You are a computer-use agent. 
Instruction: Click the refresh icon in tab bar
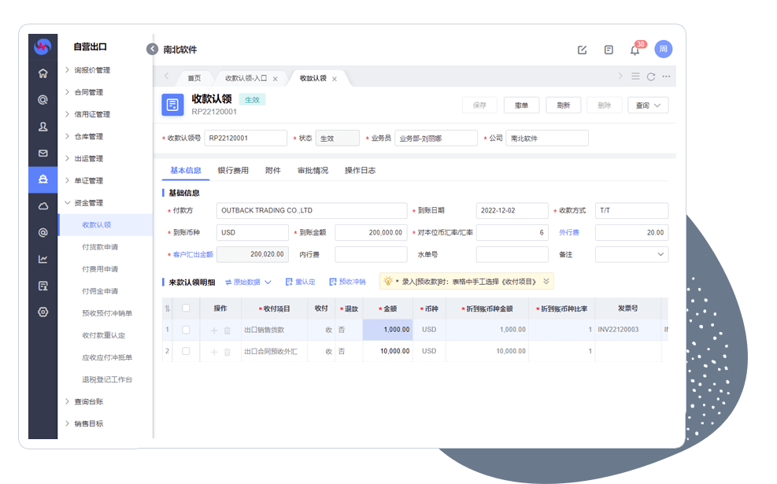click(651, 77)
